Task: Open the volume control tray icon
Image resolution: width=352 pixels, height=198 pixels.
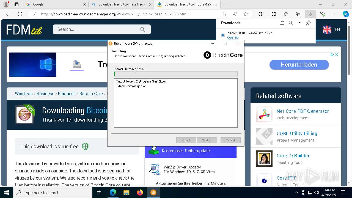Action: (316, 193)
